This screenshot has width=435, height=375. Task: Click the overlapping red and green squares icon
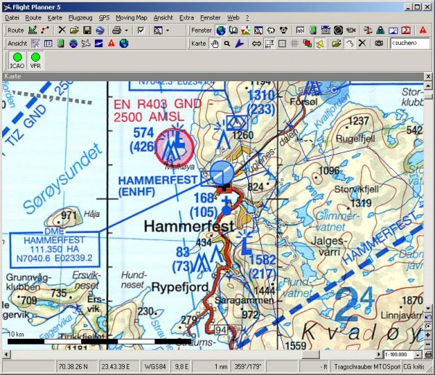[307, 44]
